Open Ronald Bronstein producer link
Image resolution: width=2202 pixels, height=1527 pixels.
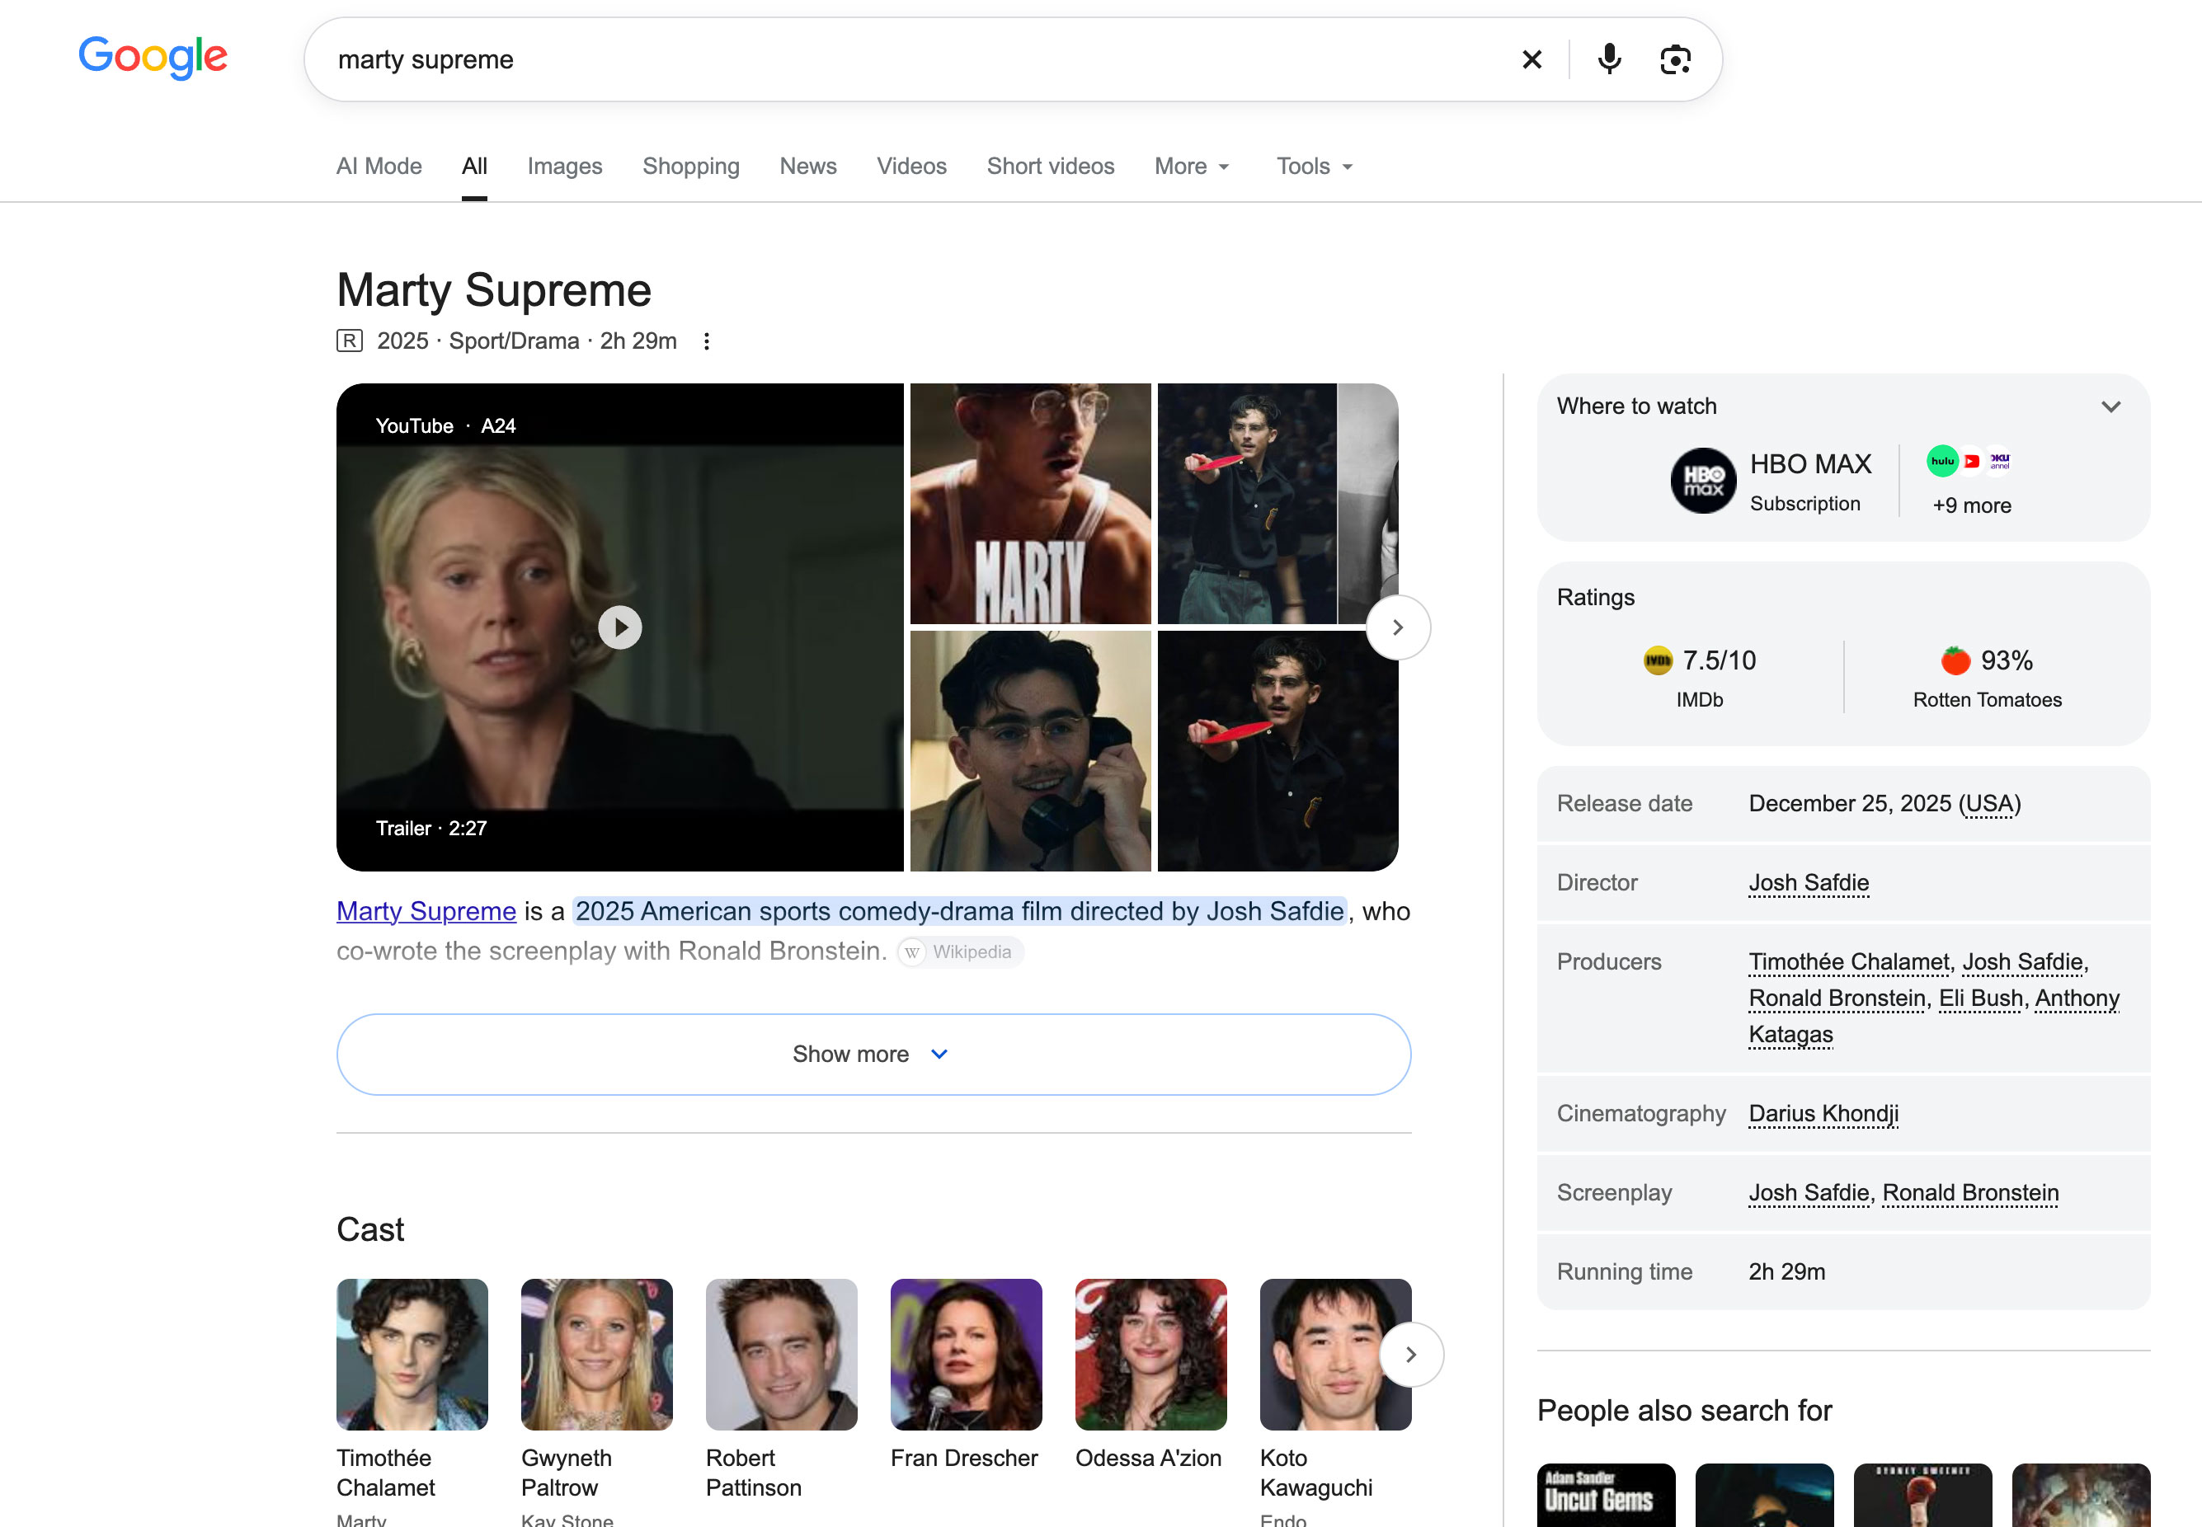click(x=1837, y=998)
